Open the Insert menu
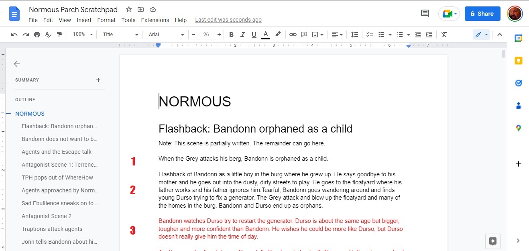The image size is (529, 251). 84,20
